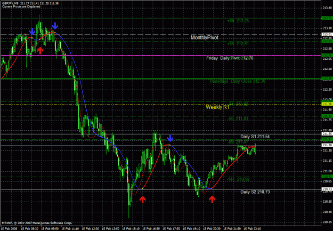333x231 pixels.
Task: Click the yellow 211.98 price tag on axis
Action: click(x=327, y=104)
